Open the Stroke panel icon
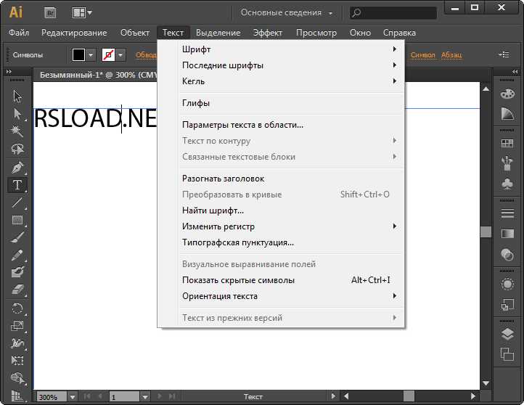The image size is (524, 405). [x=507, y=213]
